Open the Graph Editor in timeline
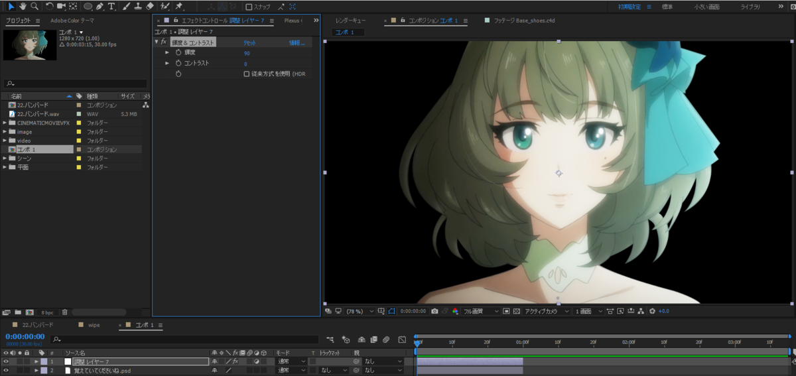The height and width of the screenshot is (376, 796). click(402, 340)
